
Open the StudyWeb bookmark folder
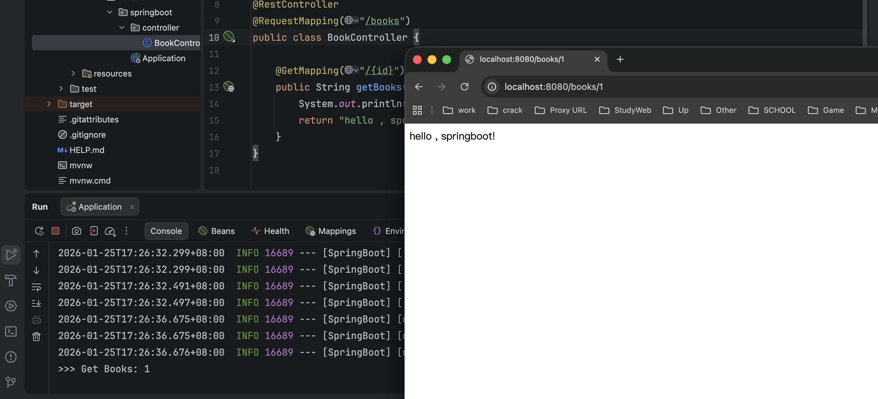(x=633, y=110)
